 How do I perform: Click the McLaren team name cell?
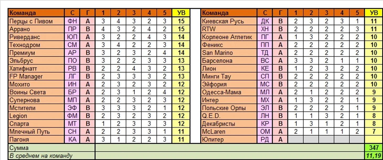[229, 132]
